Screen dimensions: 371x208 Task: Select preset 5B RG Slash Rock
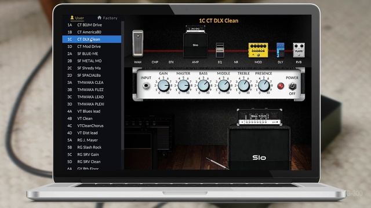coord(92,147)
